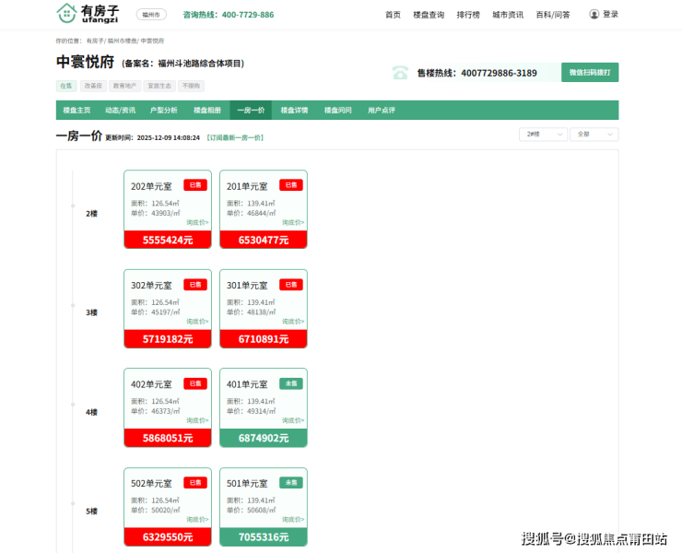
Task: Switch to the 户型分析 tab
Action: pyautogui.click(x=163, y=110)
